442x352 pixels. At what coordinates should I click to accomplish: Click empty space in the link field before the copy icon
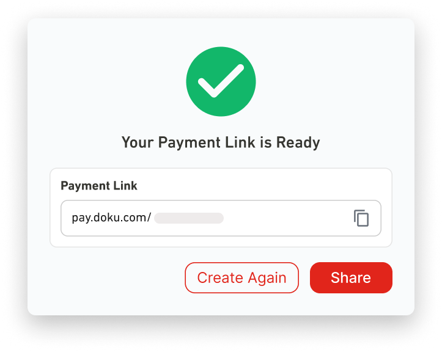(x=287, y=218)
